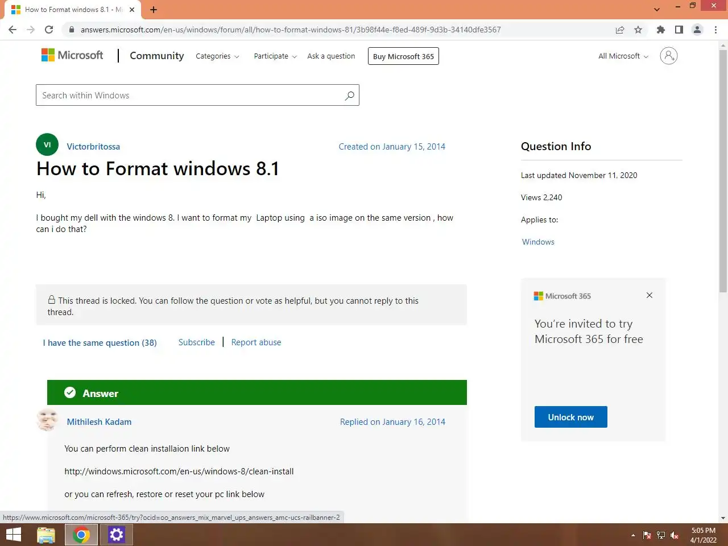Expand the All Microsoft menu

(x=623, y=56)
